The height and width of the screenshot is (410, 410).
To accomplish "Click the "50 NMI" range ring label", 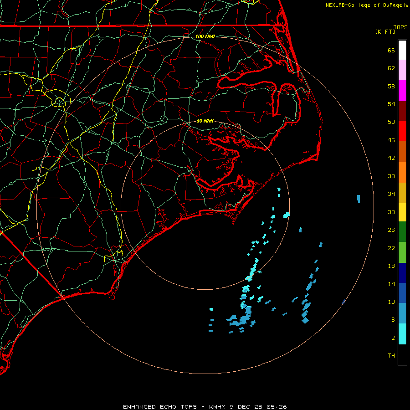I will point(205,121).
